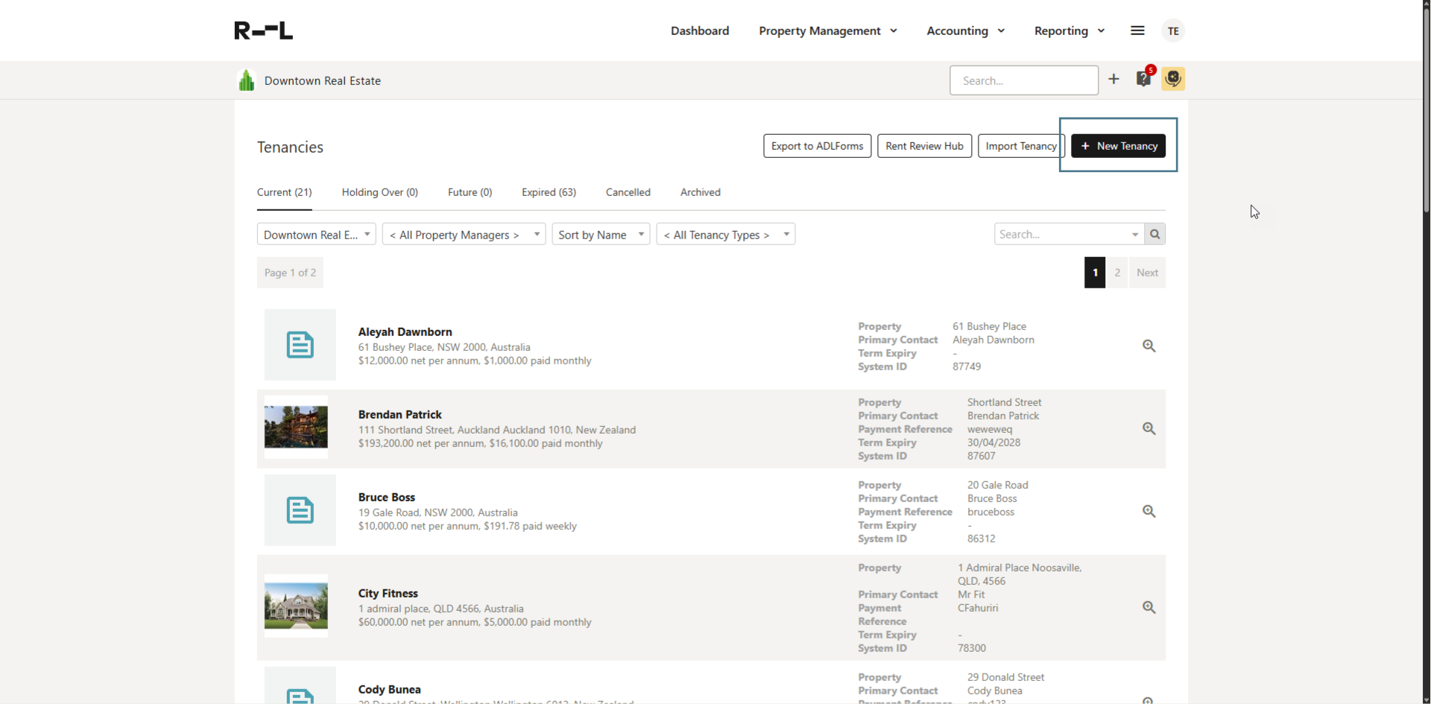This screenshot has height=704, width=1431.
Task: Open the hamburger menu in the top bar
Action: click(x=1137, y=31)
